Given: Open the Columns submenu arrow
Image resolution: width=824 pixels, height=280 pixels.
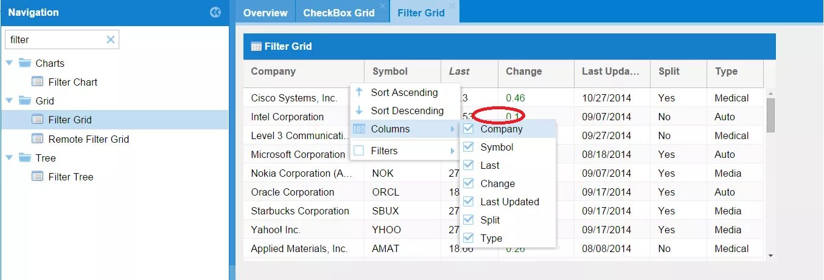Looking at the screenshot, I should coord(452,129).
